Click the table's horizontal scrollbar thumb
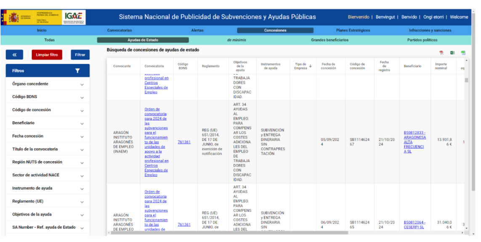Image resolution: width=481 pixels, height=242 pixels. coord(229,233)
